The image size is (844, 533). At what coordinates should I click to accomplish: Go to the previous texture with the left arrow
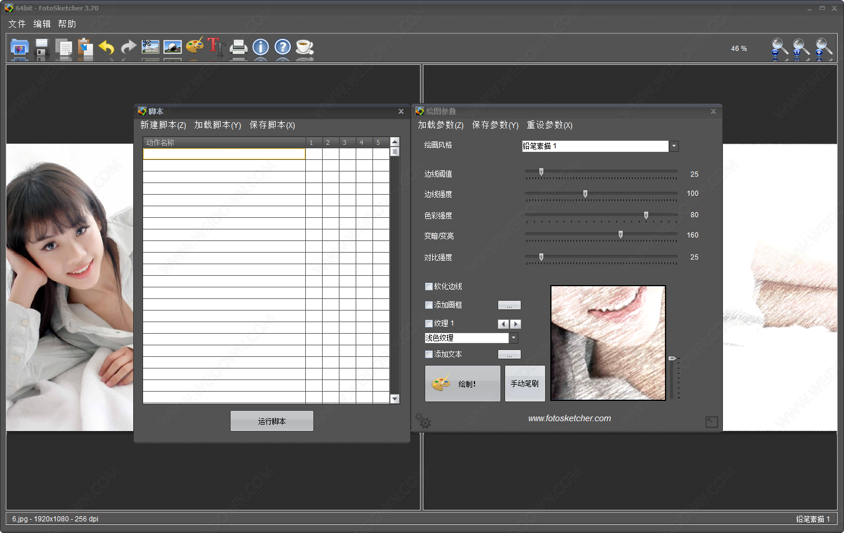(503, 324)
